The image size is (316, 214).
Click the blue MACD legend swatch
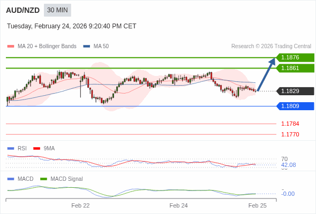coord(11,179)
